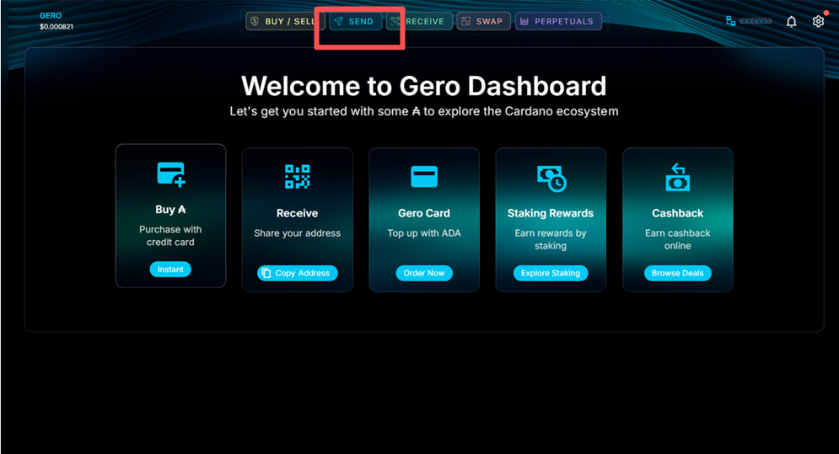Screen dimensions: 839x454
Task: Click the Explore Staking button
Action: pos(551,273)
